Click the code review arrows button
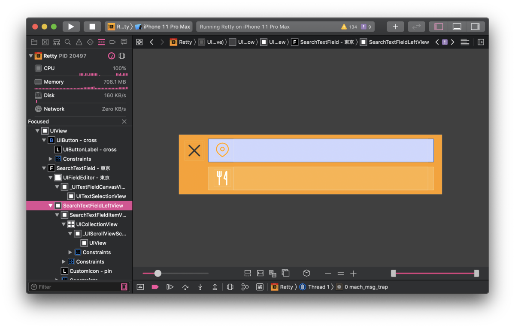 pos(416,27)
